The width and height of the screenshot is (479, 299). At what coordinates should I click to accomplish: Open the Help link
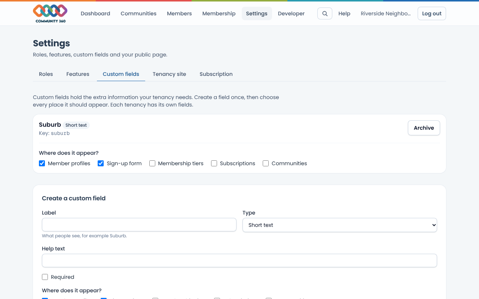click(x=344, y=13)
